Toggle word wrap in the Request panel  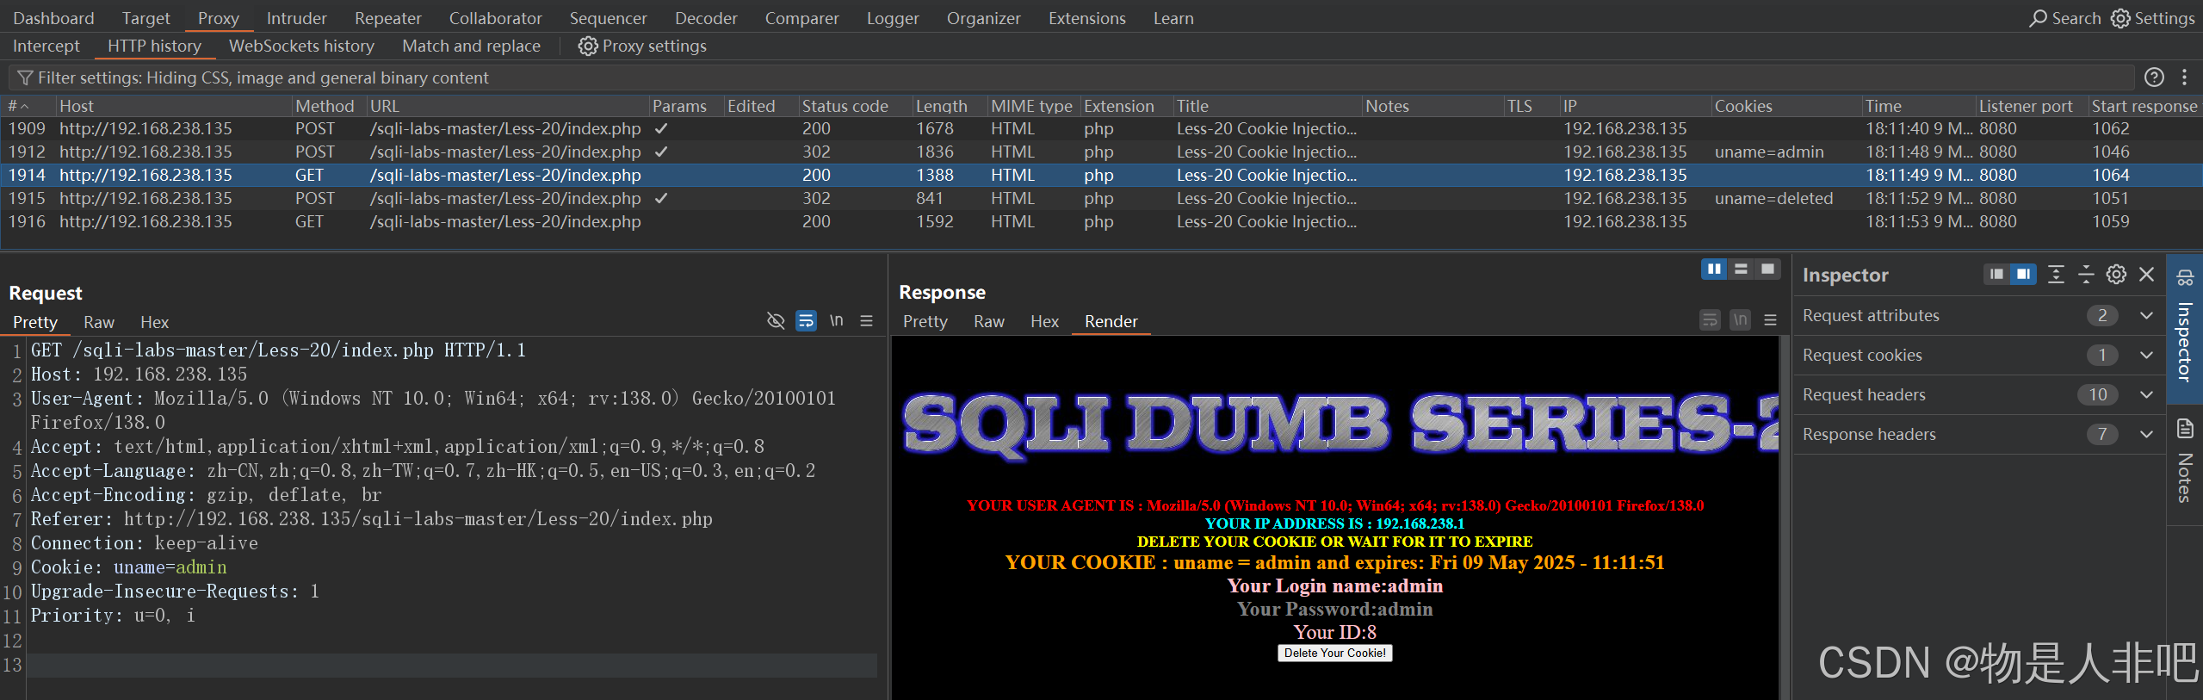click(806, 321)
